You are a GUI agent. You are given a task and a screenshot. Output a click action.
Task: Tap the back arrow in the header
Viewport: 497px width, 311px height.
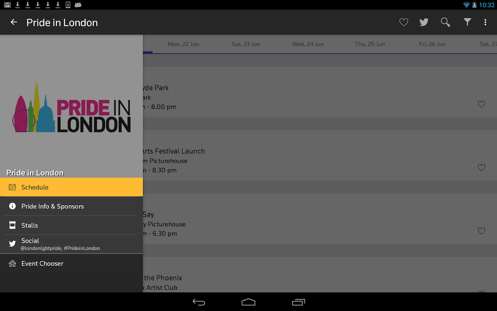[14, 22]
